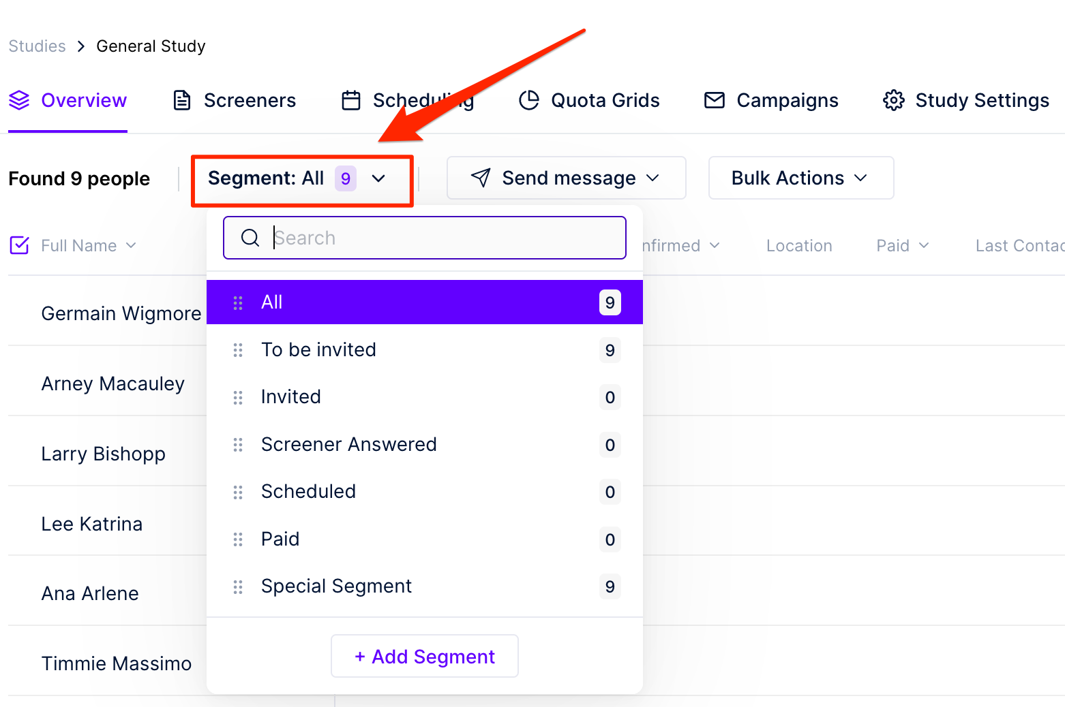This screenshot has width=1065, height=707.
Task: Click the magnifier icon in search box
Action: click(x=250, y=238)
